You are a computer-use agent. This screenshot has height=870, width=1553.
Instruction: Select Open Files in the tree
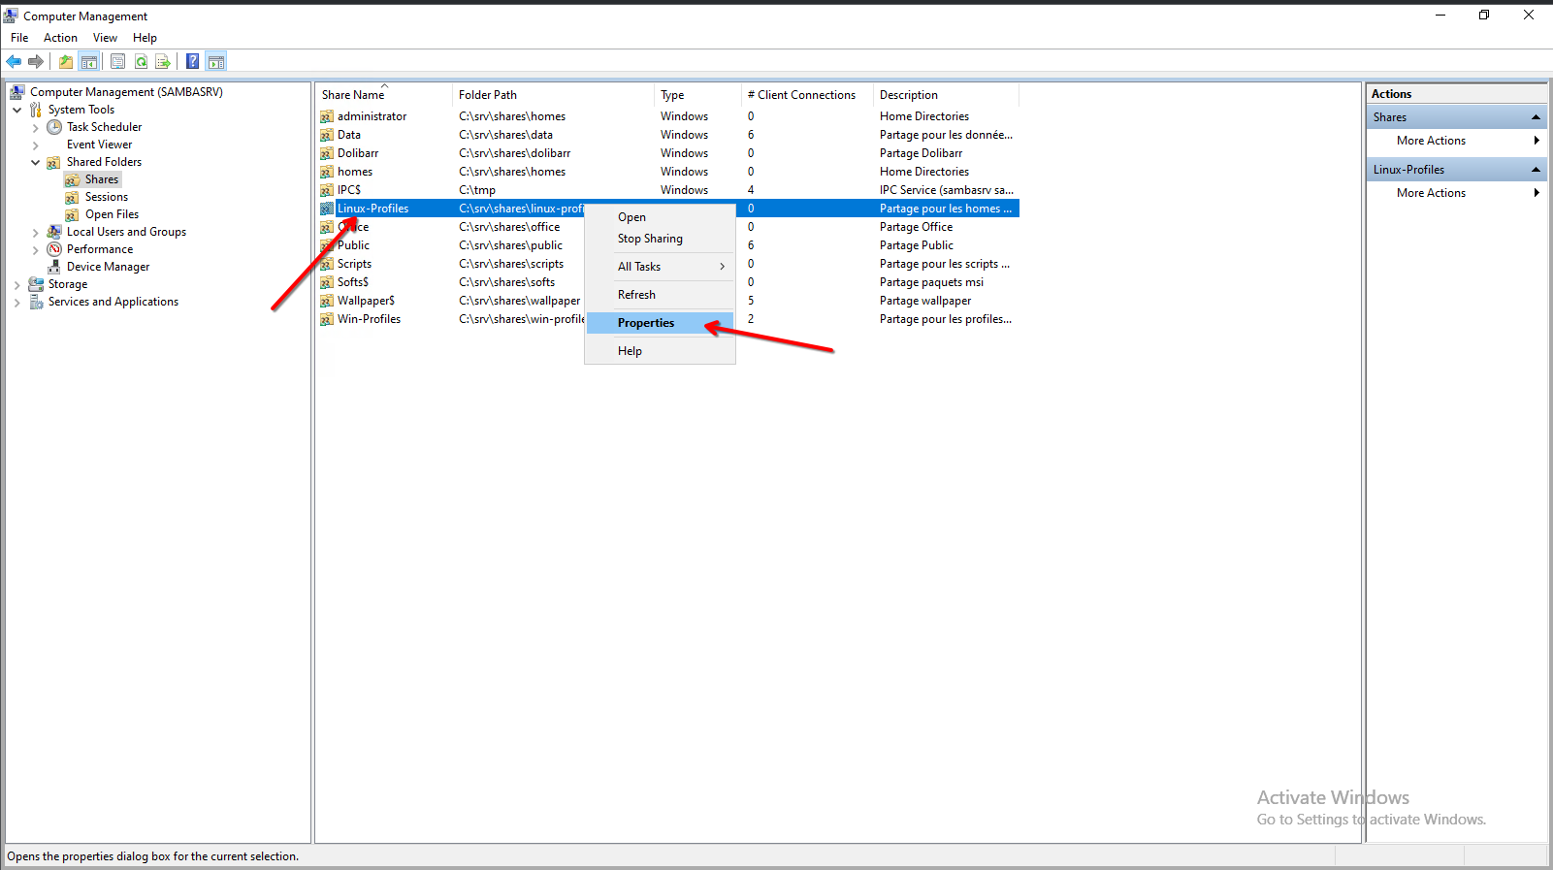[x=112, y=214]
